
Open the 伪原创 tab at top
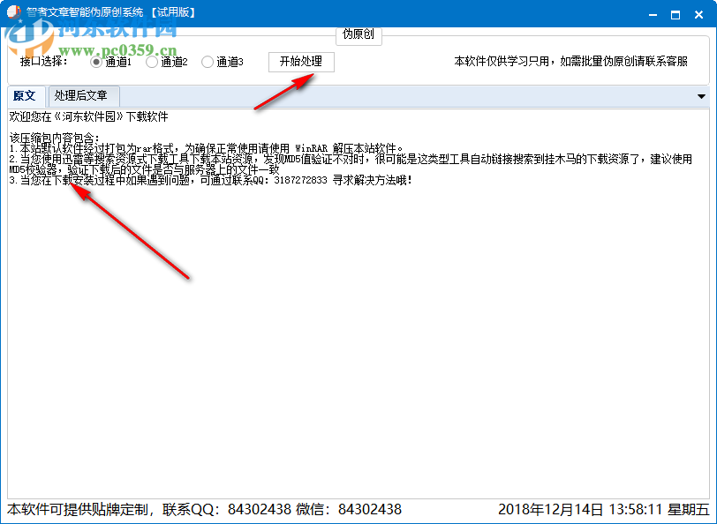coord(358,34)
